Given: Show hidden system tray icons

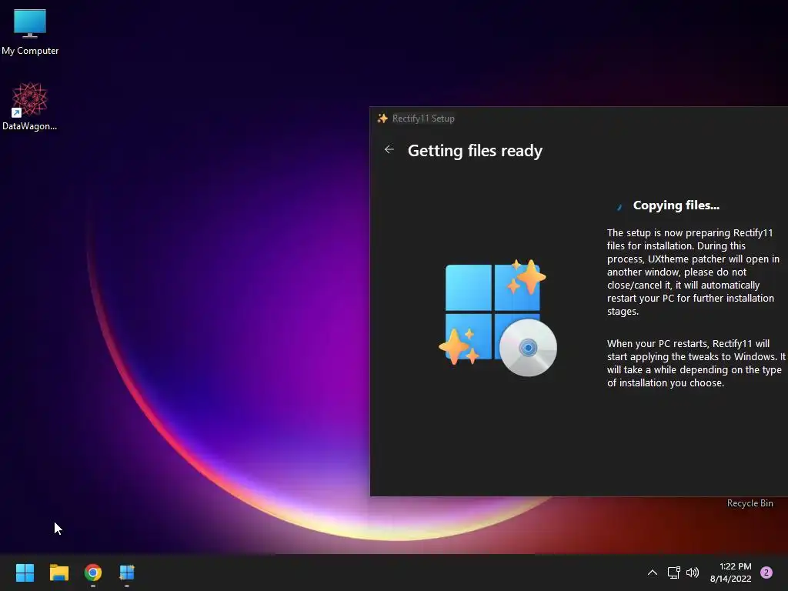Looking at the screenshot, I should point(653,573).
